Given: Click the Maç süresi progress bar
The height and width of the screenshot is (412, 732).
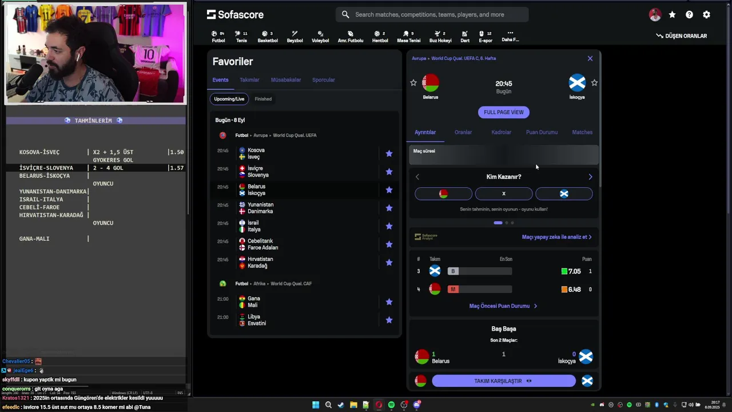Looking at the screenshot, I should [x=504, y=155].
